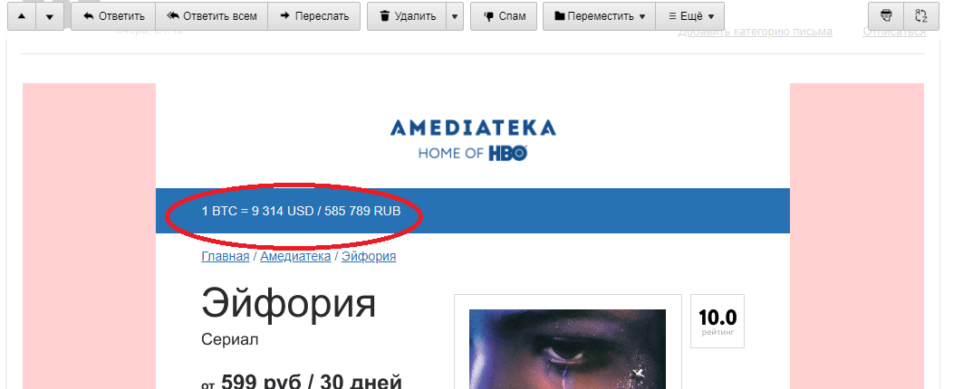963x389 pixels.
Task: Click the Ответить reply button
Action: pyautogui.click(x=113, y=16)
